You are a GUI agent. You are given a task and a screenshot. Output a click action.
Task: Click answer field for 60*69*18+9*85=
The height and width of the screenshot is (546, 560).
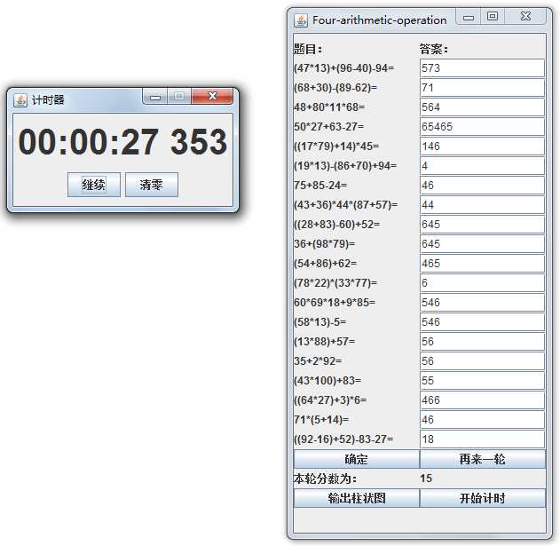(482, 303)
